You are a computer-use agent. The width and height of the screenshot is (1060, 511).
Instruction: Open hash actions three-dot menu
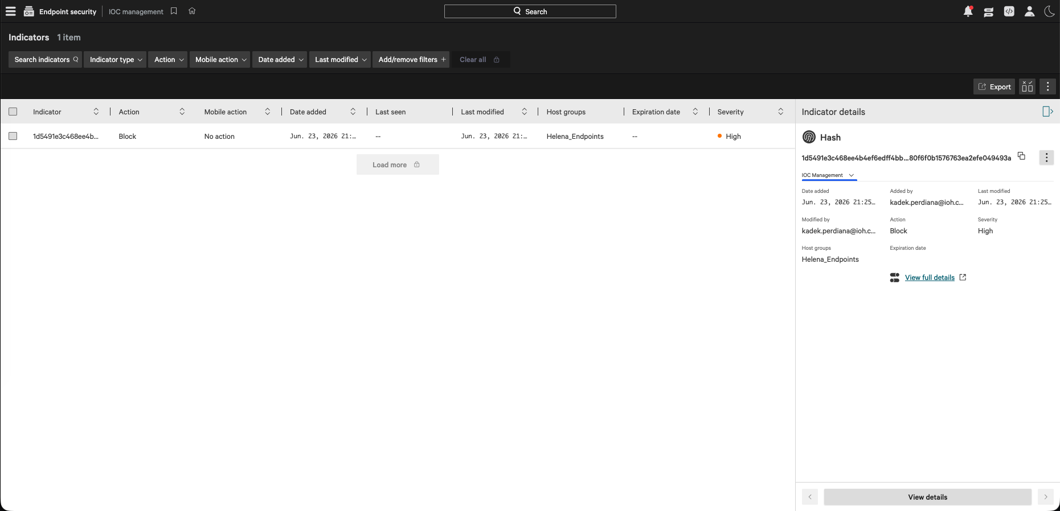(1046, 158)
